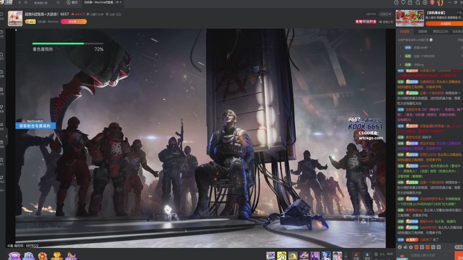The width and height of the screenshot is (463, 260).
Task: Open the 直播公告 stream announcement
Action: pos(386,22)
